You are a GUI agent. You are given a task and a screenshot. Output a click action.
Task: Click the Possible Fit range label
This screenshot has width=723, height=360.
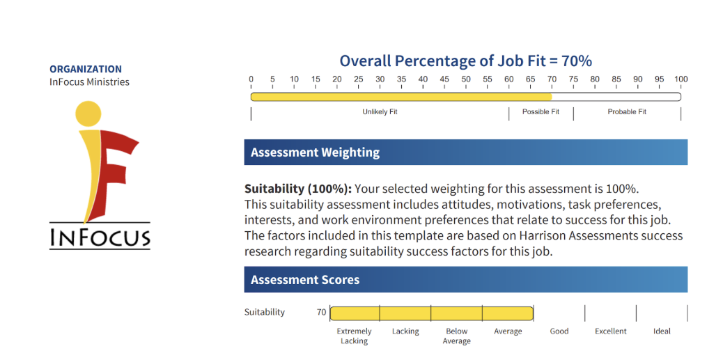click(541, 112)
